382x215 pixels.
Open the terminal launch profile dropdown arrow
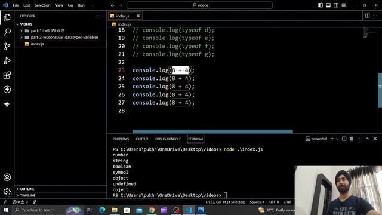[x=337, y=139]
